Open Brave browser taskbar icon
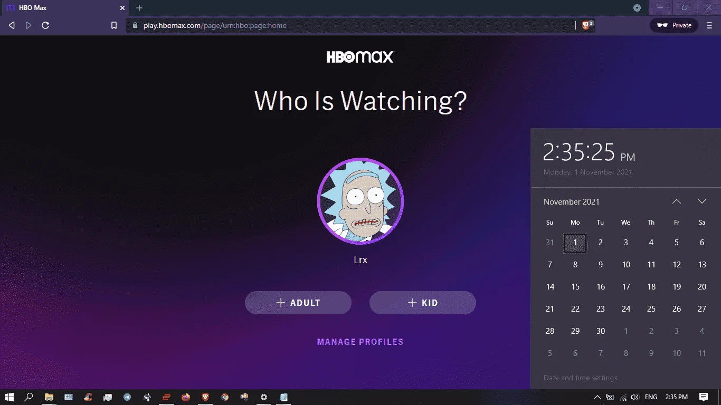The image size is (721, 405). 205,397
